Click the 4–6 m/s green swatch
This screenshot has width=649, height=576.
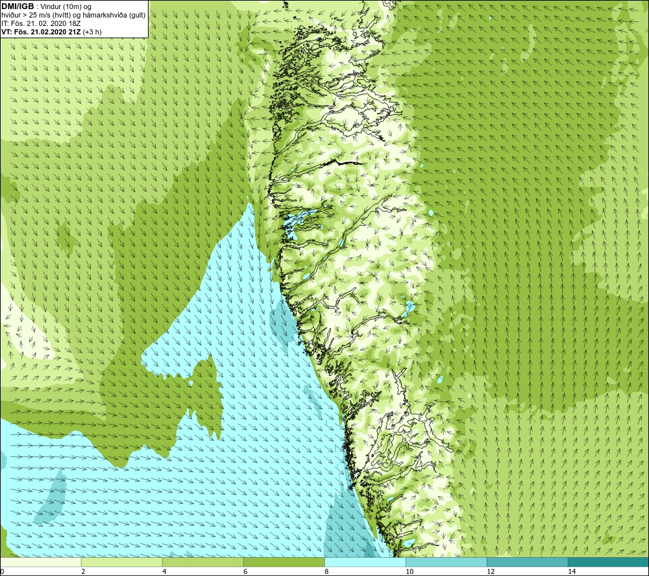pyautogui.click(x=202, y=562)
